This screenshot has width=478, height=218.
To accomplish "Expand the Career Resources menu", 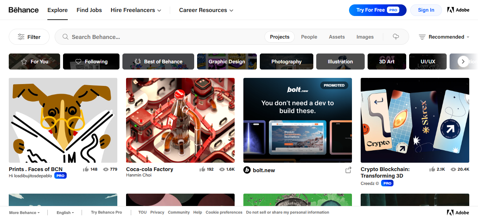I will (206, 10).
